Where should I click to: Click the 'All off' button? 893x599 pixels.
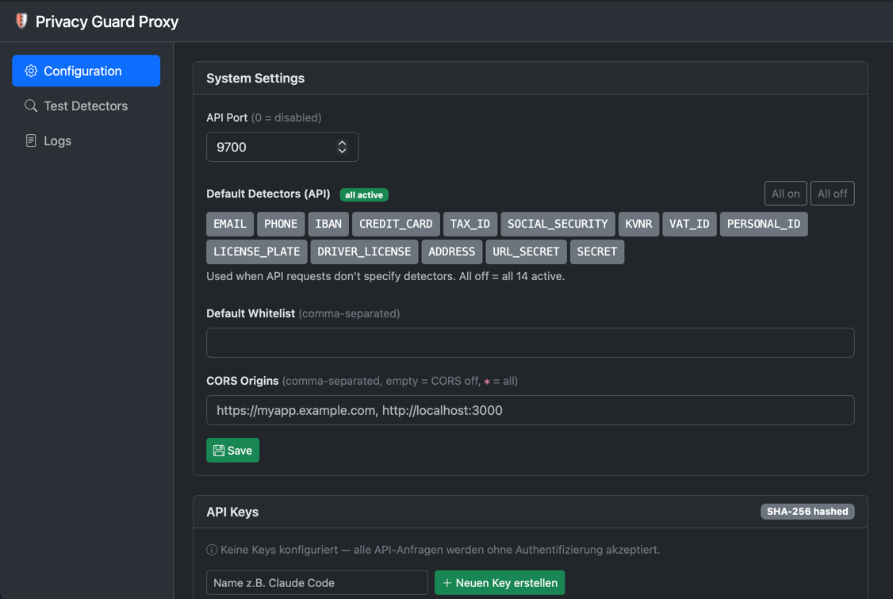832,193
